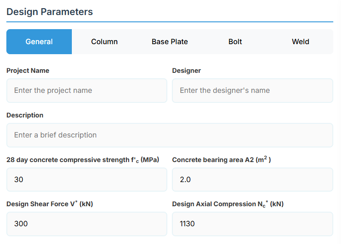Show the Weld tab settings
341x244 pixels.
(x=301, y=42)
